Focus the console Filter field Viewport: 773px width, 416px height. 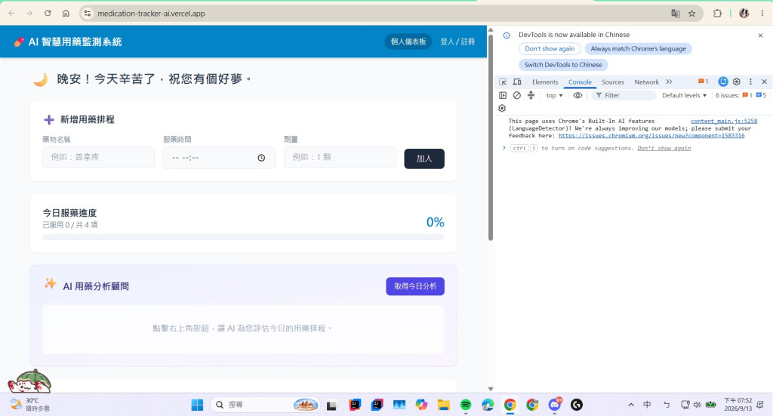pos(624,95)
